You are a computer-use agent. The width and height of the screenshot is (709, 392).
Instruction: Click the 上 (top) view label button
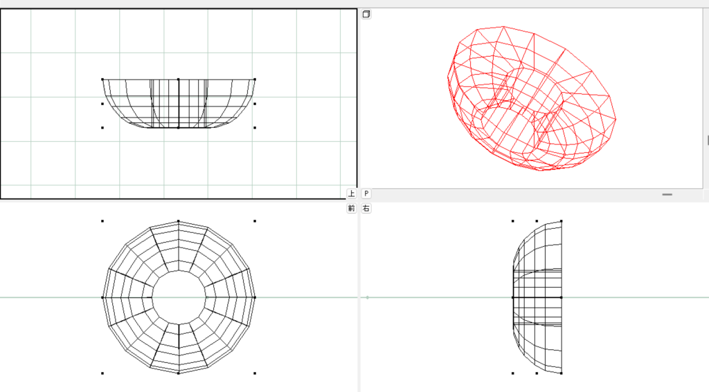(x=352, y=194)
